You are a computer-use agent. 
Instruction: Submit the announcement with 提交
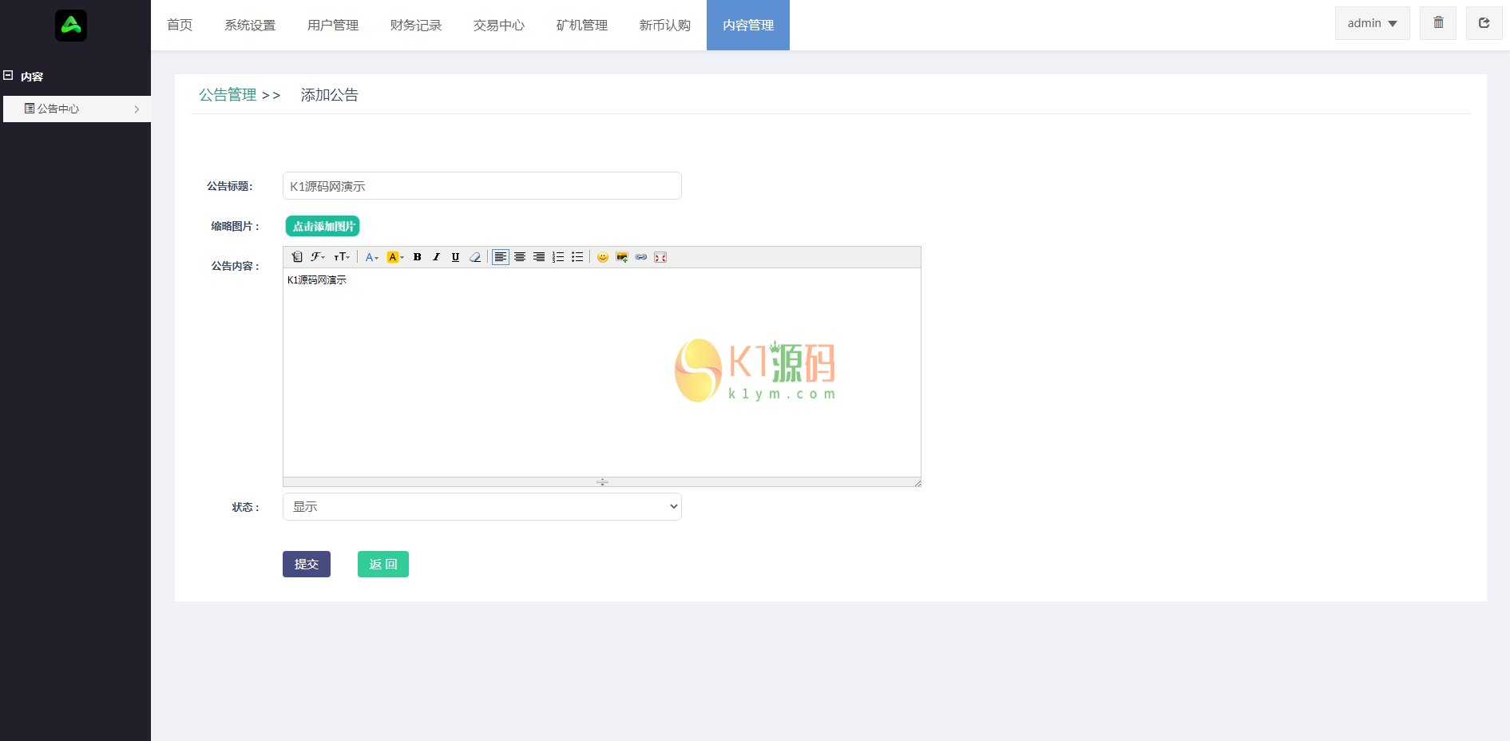[307, 565]
